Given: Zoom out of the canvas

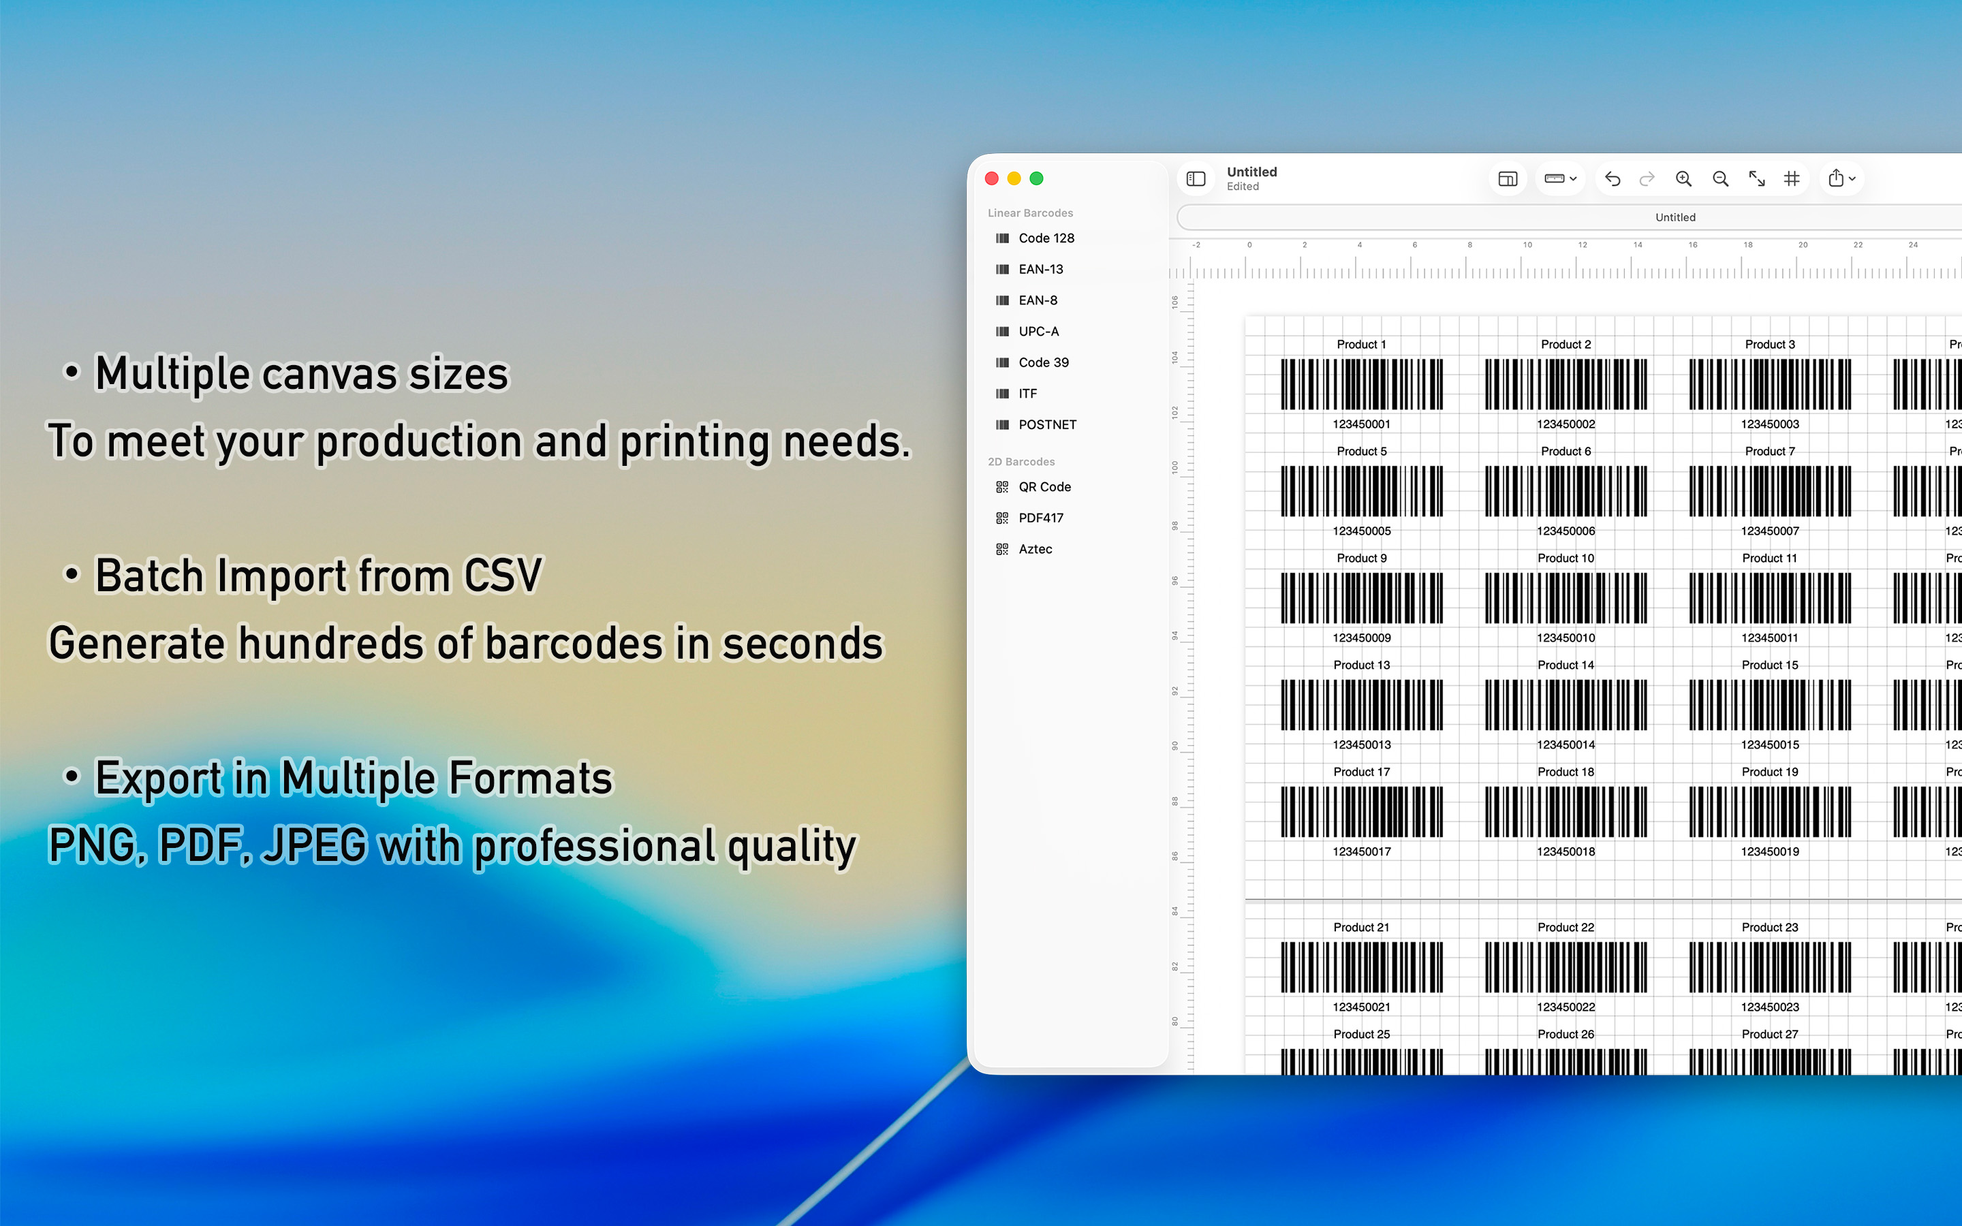Looking at the screenshot, I should (x=1720, y=178).
